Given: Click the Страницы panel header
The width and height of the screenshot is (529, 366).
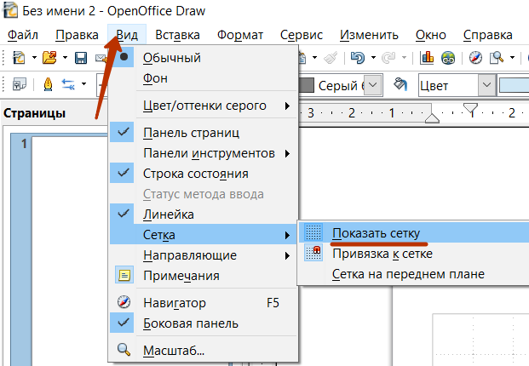Looking at the screenshot, I should (x=34, y=113).
